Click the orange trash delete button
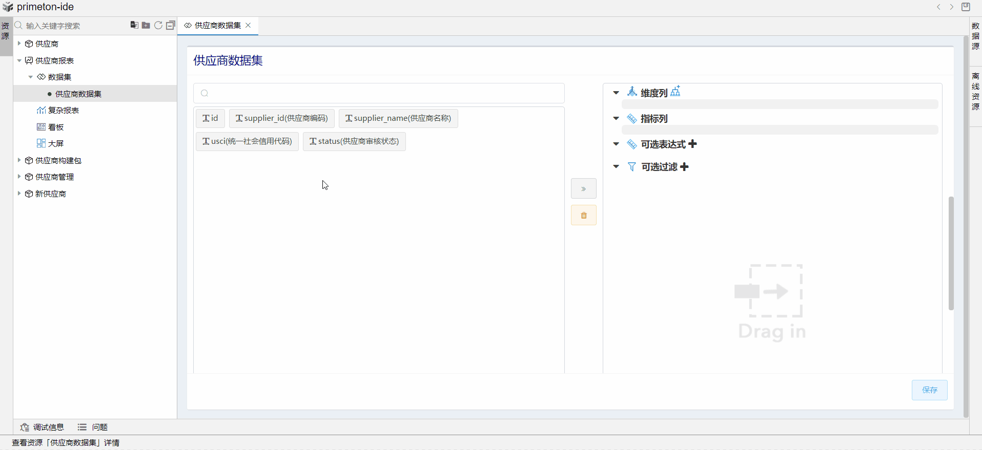 coord(583,216)
